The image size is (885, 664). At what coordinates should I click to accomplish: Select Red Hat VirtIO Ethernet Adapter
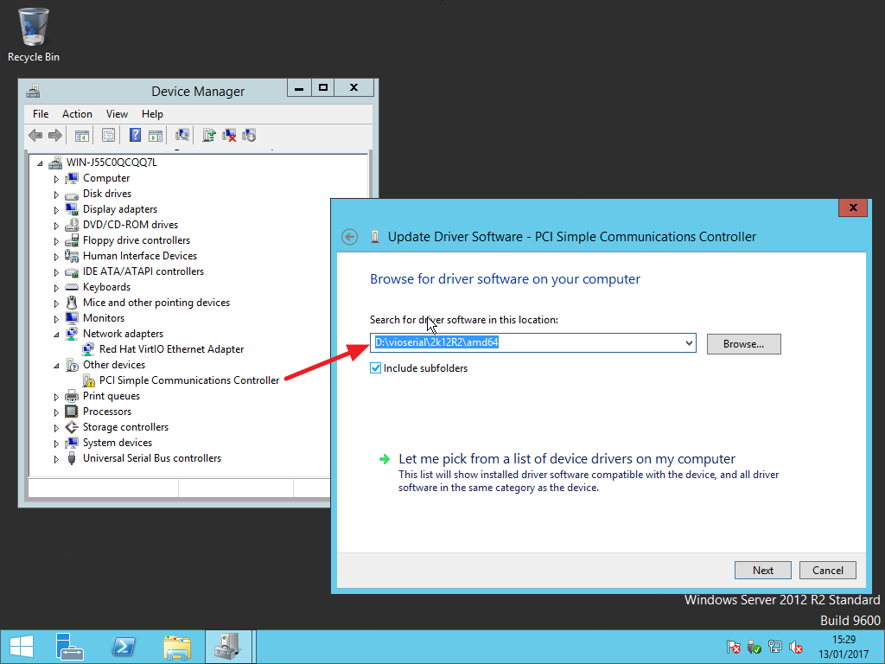point(172,349)
